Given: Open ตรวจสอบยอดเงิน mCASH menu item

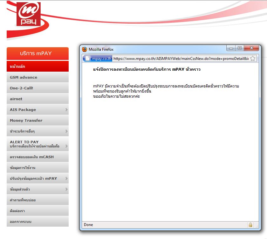Looking at the screenshot, I should click(38, 157).
